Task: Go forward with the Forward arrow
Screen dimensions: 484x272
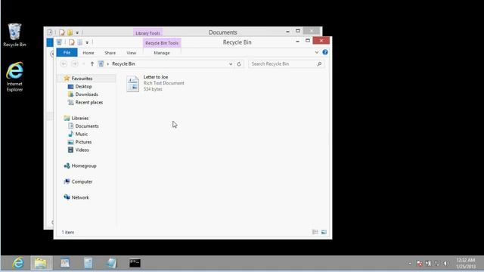Action: pos(74,63)
